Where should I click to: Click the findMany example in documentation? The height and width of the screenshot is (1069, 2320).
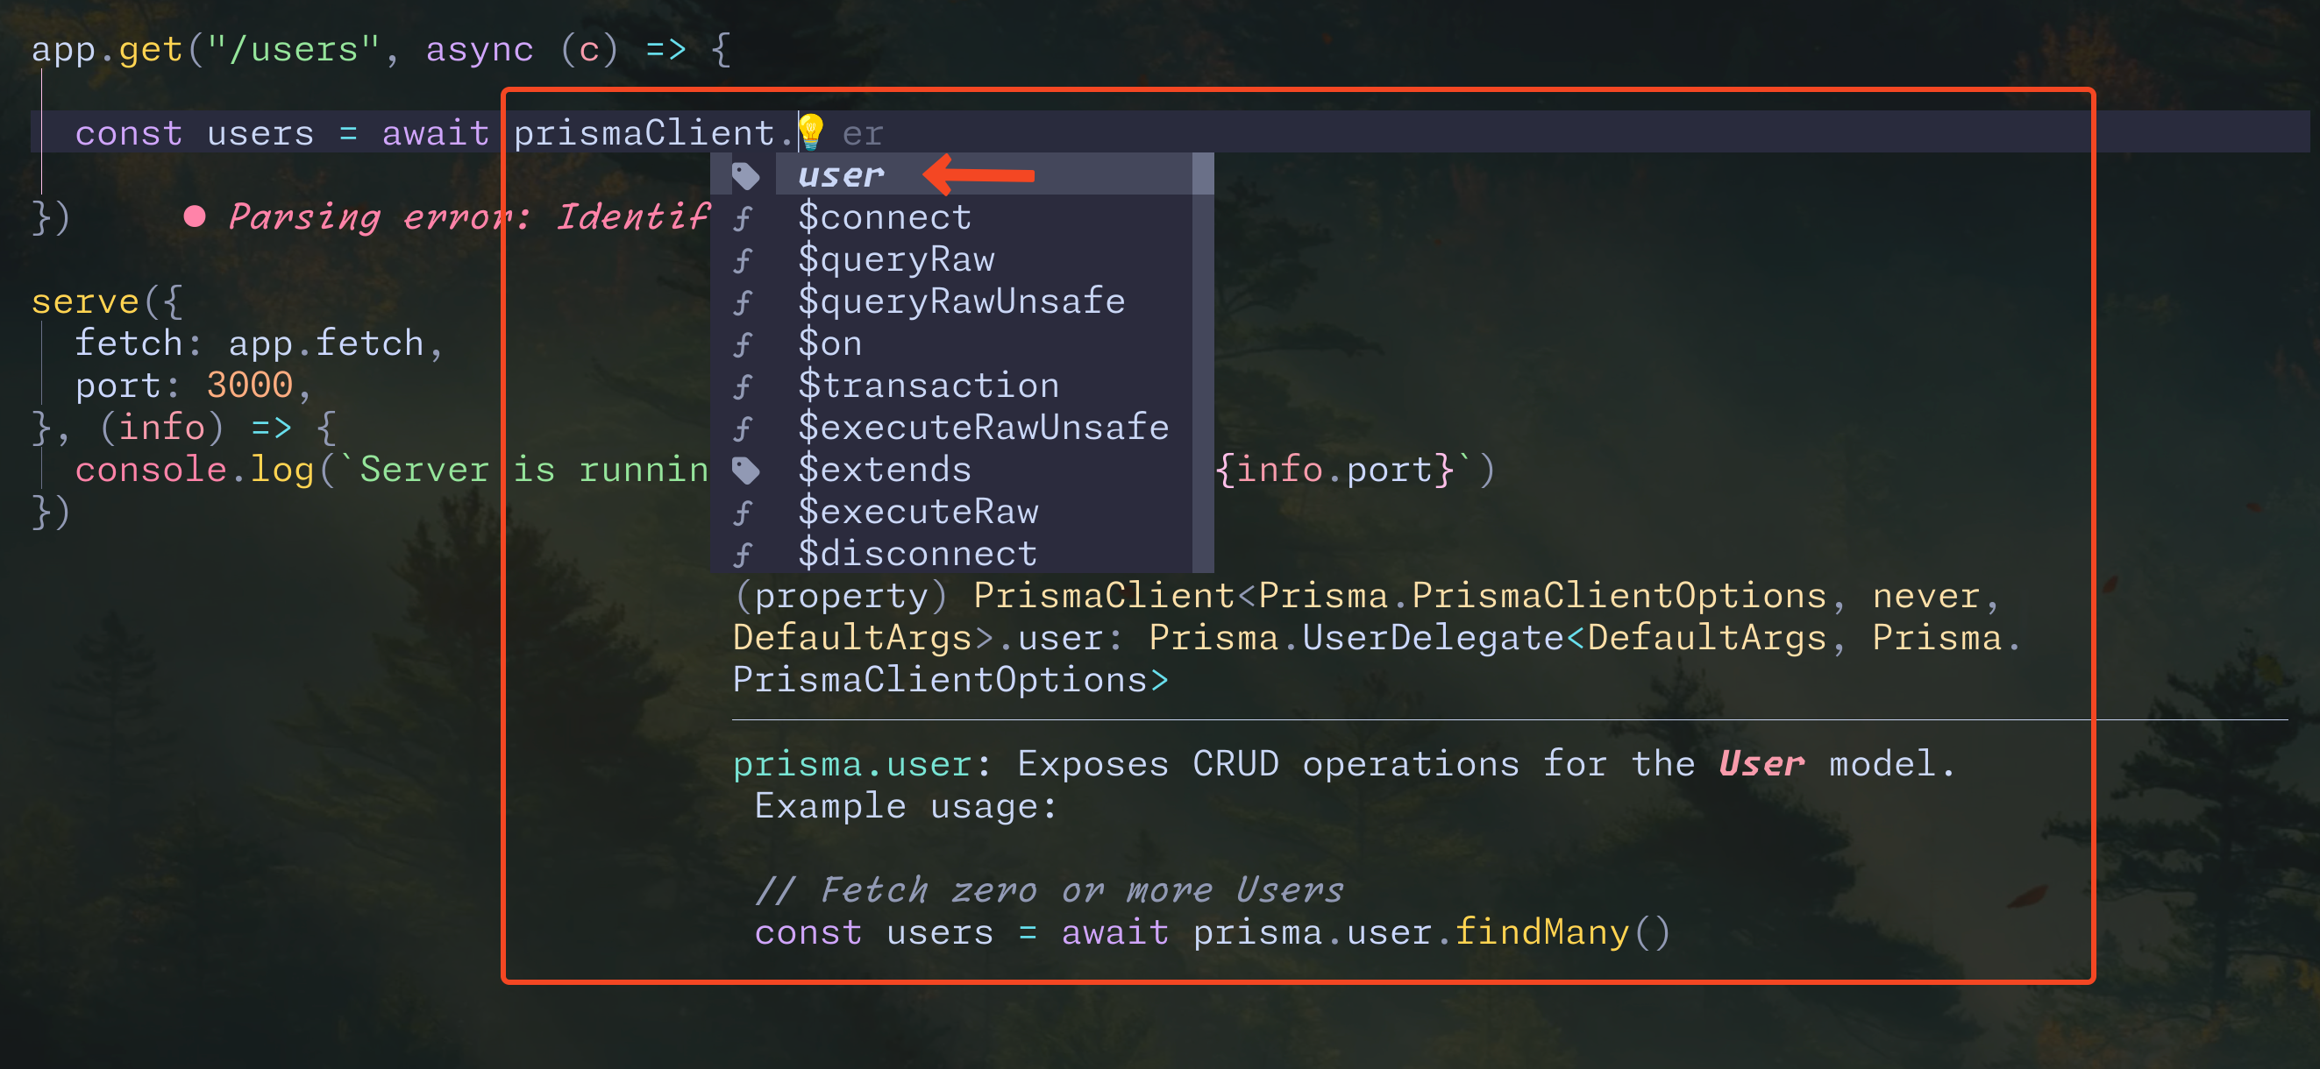1542,932
